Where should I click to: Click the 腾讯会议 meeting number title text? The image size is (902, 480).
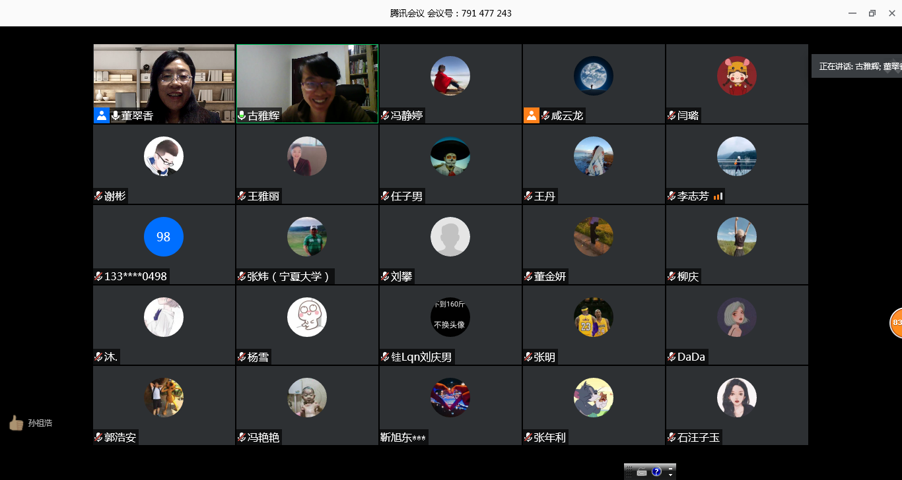coord(450,13)
